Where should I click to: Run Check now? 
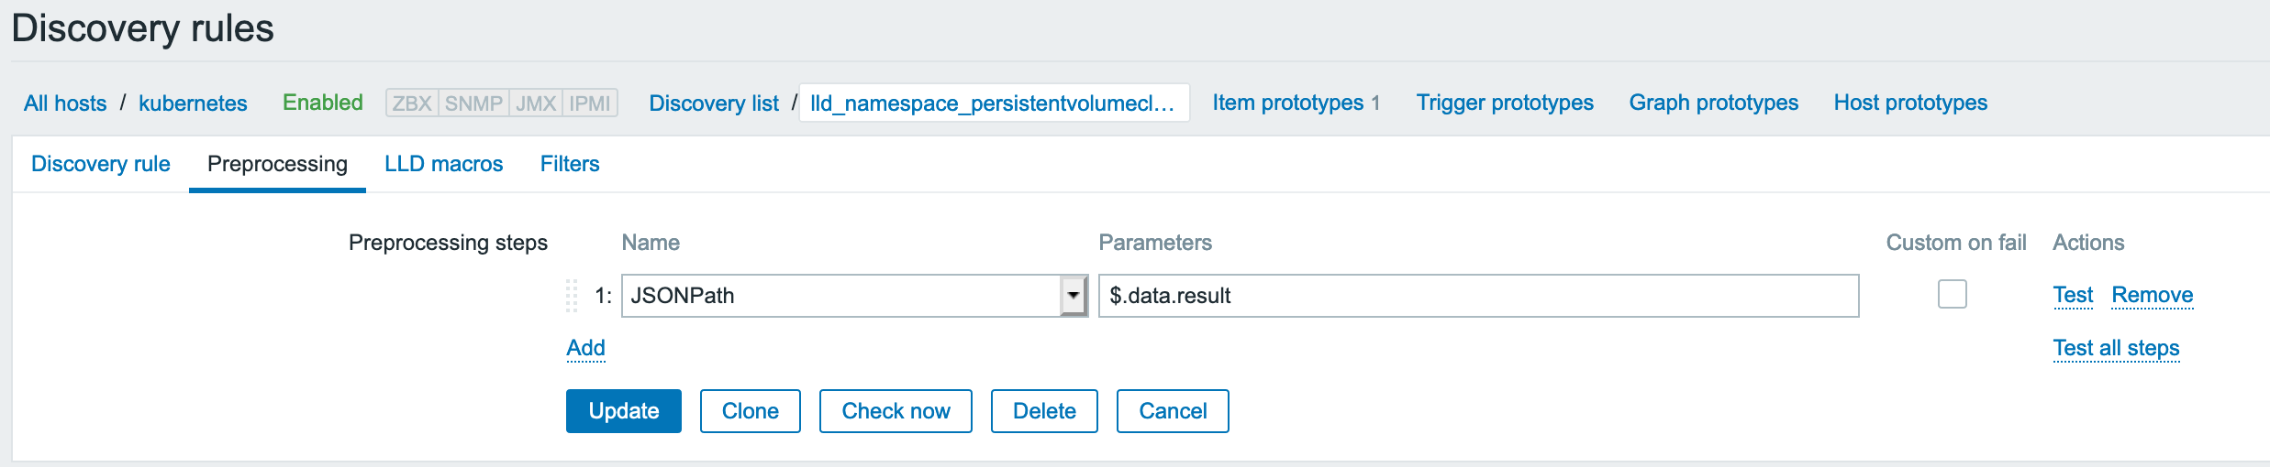(896, 411)
